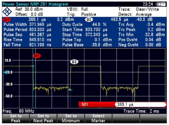169x125 pixels.
Task: Click the D2 cyan tick at pulse base
Action: point(70,90)
